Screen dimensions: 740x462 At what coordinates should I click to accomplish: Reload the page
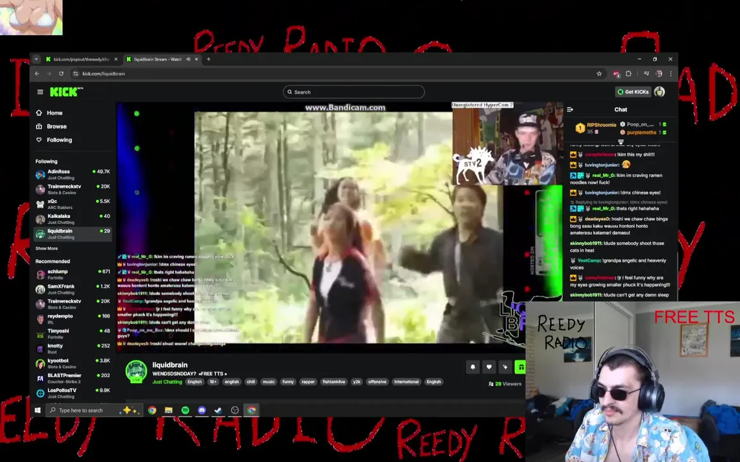pos(61,74)
